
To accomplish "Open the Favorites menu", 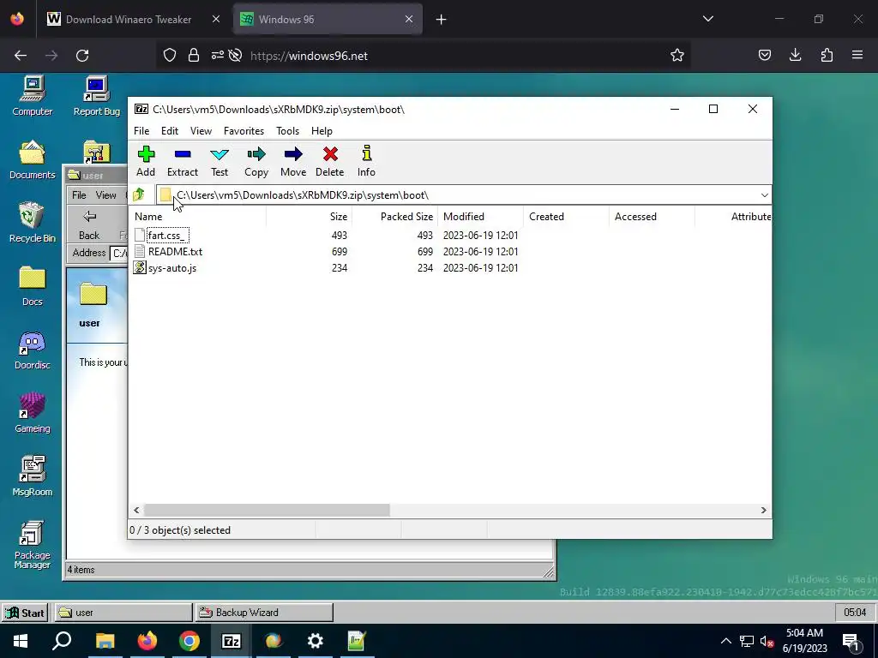I will [x=244, y=131].
